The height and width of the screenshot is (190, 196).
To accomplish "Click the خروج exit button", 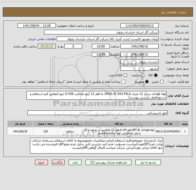I will tap(41, 162).
